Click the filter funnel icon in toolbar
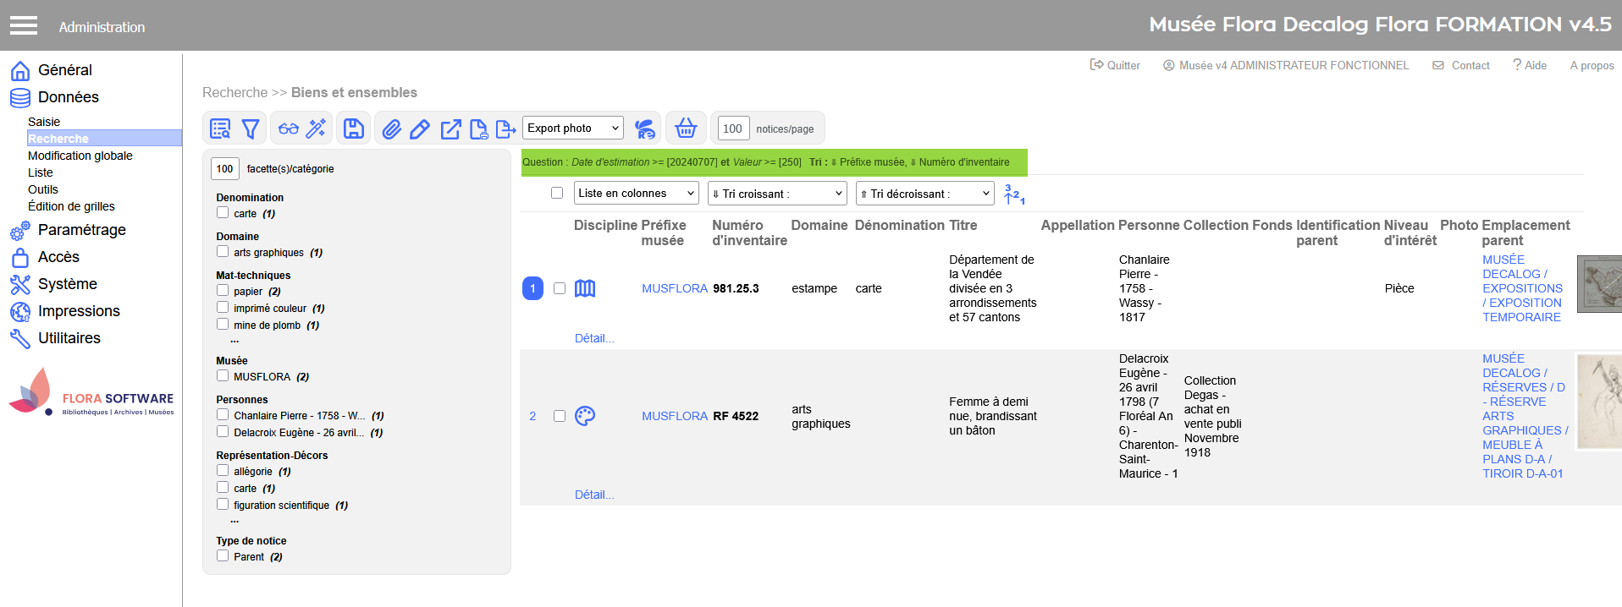1622x607 pixels. [251, 129]
